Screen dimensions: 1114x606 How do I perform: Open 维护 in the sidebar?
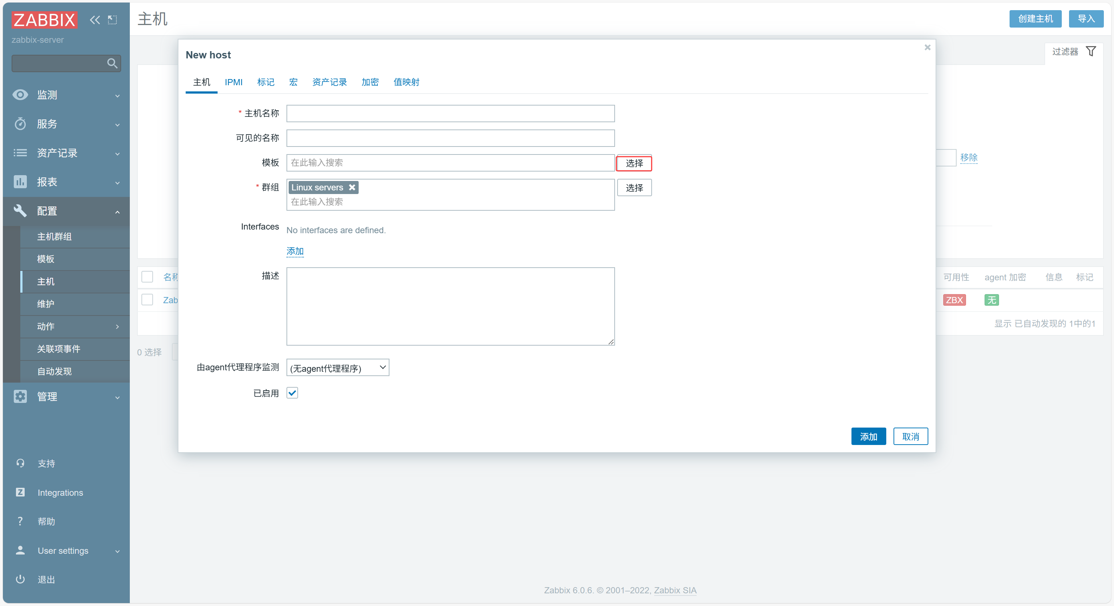75,304
